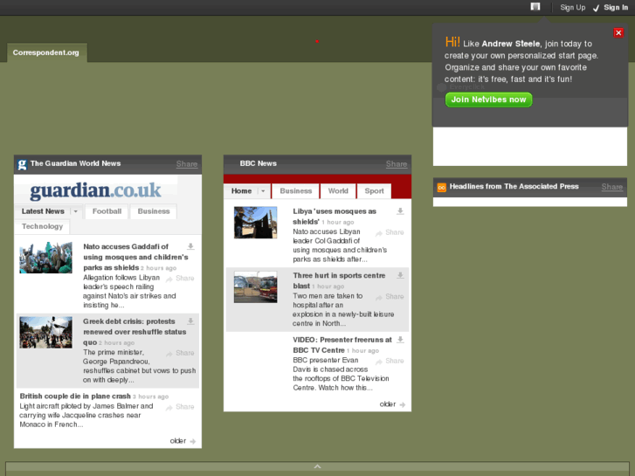Open 'Three hurt in sports centre blast' headline
635x476 pixels.
click(x=339, y=280)
